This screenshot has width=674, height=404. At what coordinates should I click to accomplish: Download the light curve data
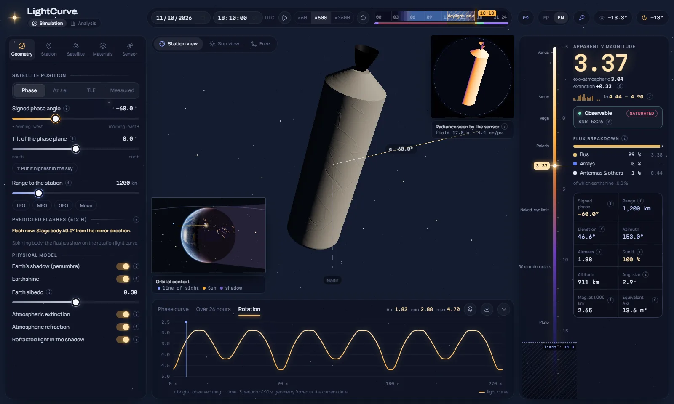coord(487,309)
